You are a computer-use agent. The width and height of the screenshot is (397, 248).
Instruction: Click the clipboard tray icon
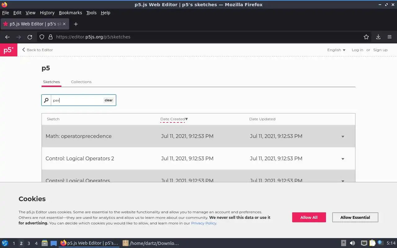372,243
